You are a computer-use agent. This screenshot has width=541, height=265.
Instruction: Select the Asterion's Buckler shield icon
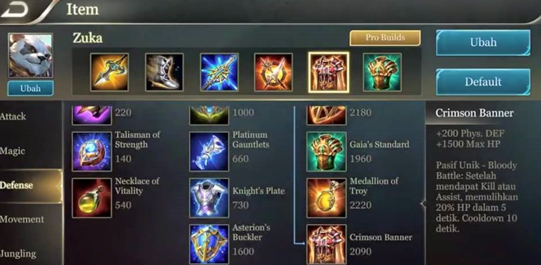[x=209, y=244]
